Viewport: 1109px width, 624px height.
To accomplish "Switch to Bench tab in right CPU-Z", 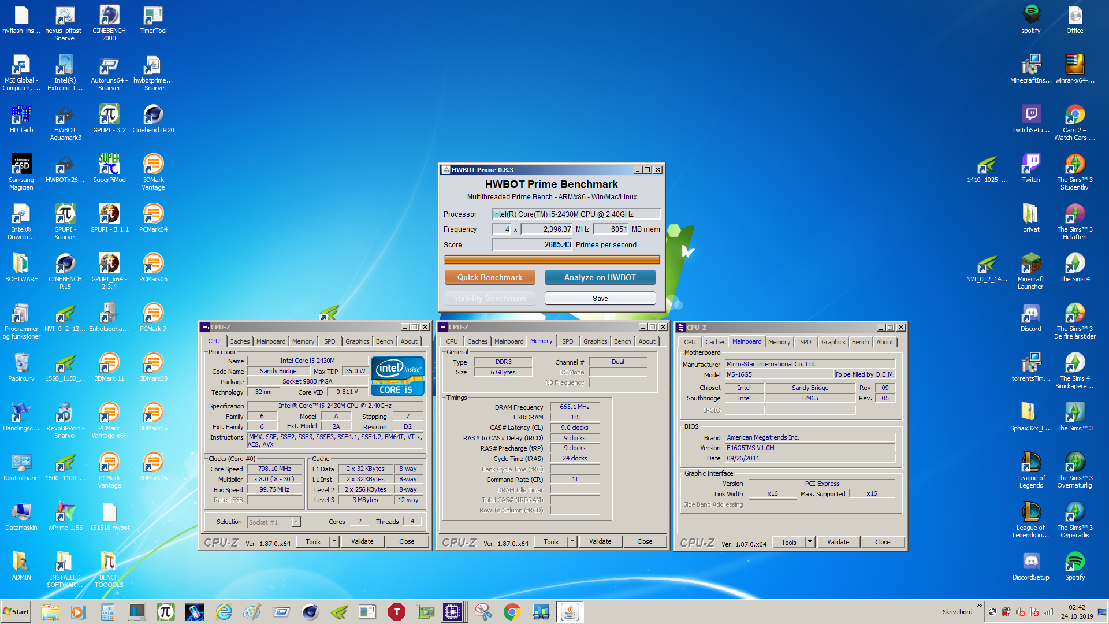I will [x=860, y=342].
